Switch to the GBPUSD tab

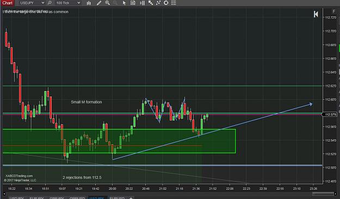tap(77, 197)
